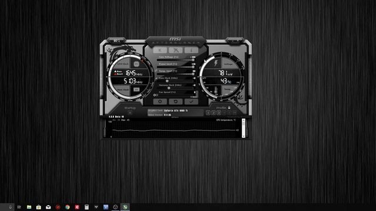Viewport: 376px width, 211px height.
Task: Click the Detach label above the monitoring graph
Action: click(x=175, y=117)
